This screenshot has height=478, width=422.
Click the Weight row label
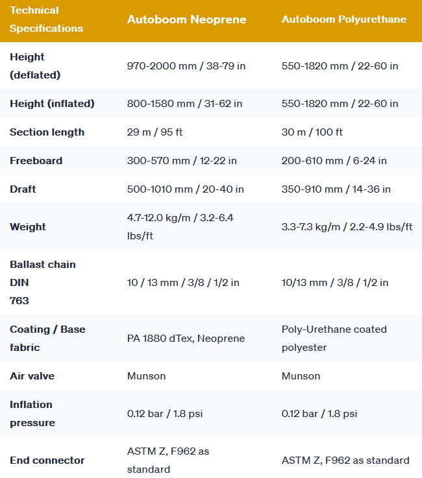click(x=28, y=227)
